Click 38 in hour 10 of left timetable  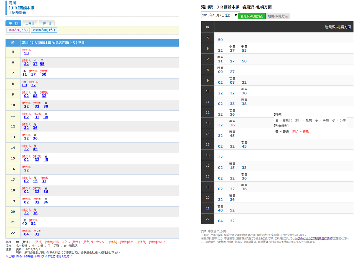coord(46,106)
